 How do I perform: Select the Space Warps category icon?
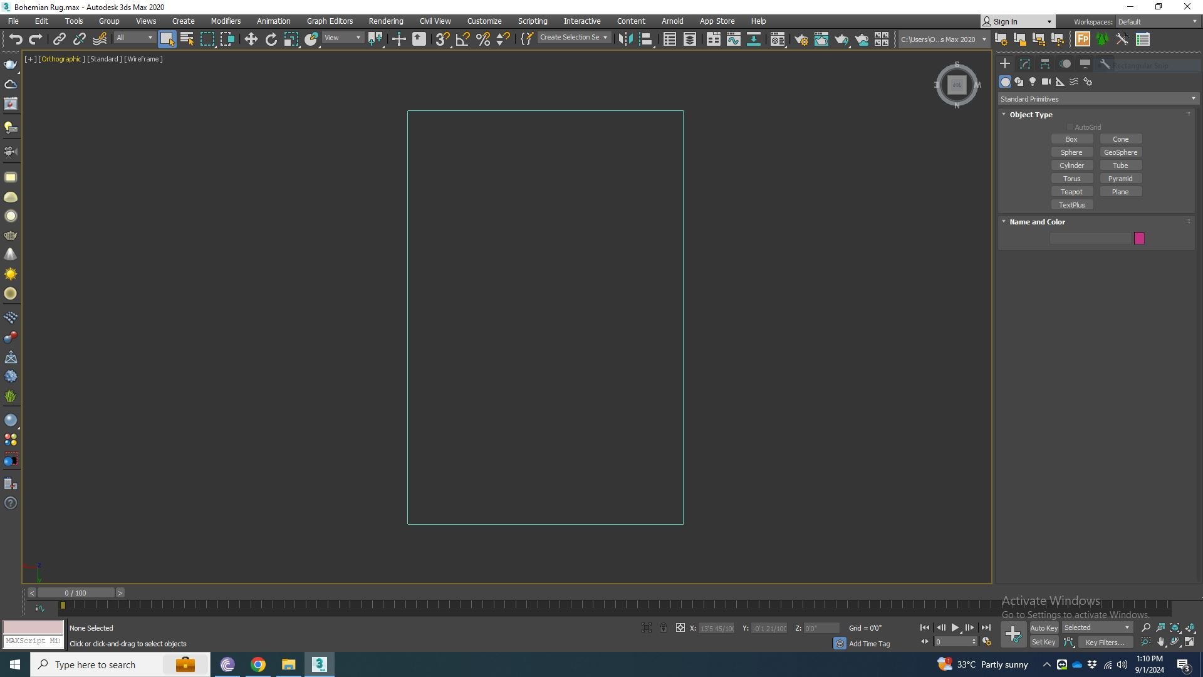coord(1074,81)
